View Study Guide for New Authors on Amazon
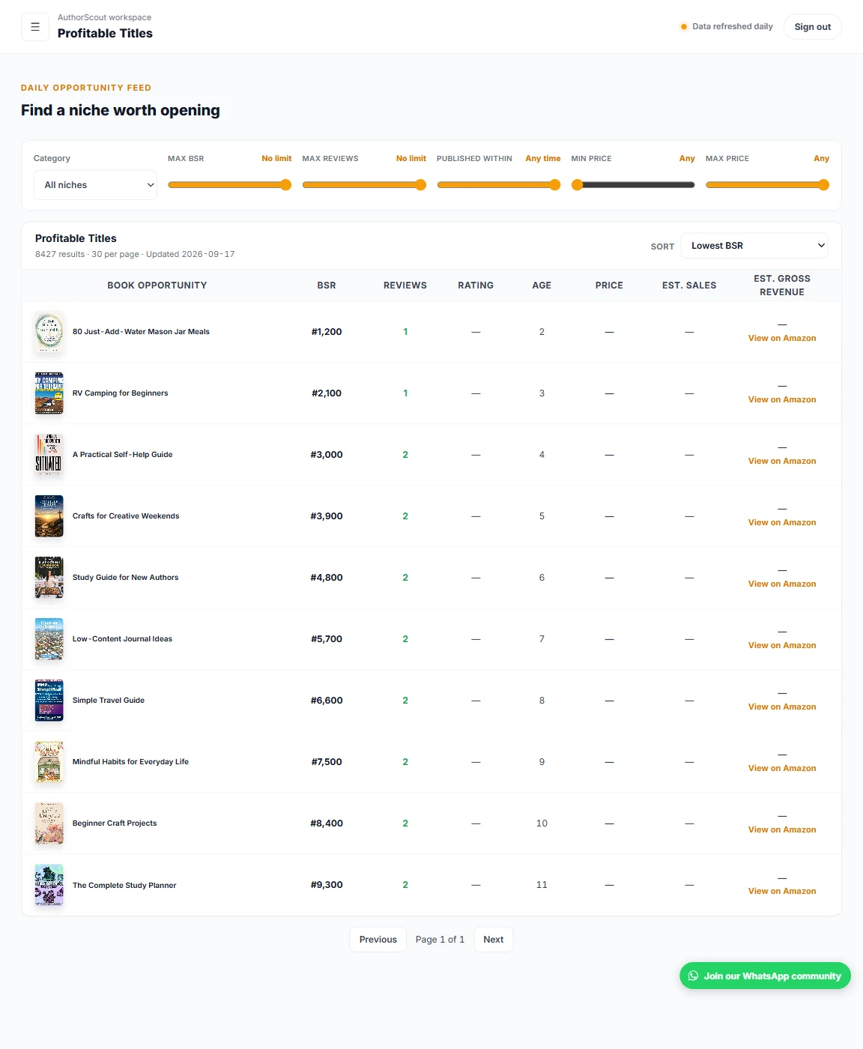Screen dimensions: 863x1049 click(x=782, y=584)
